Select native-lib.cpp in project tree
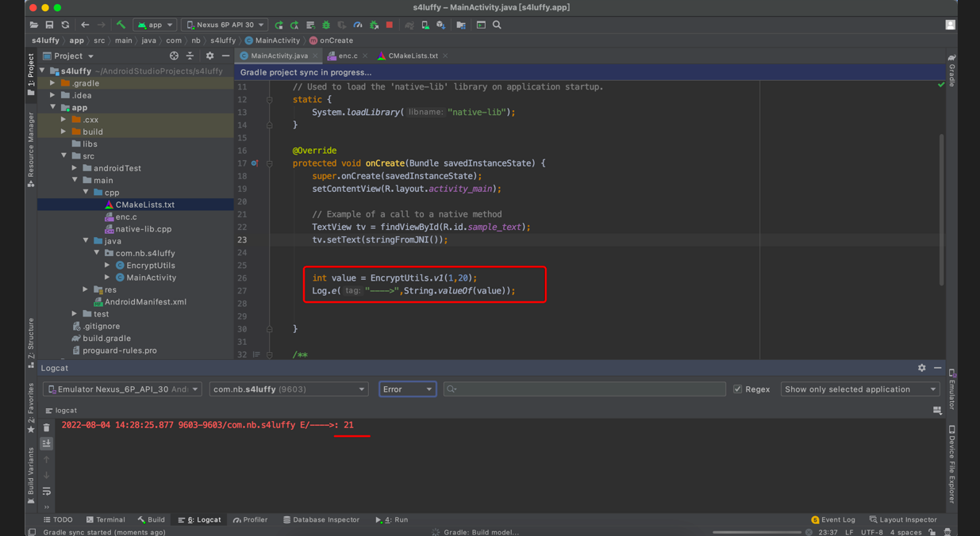Viewport: 980px width, 536px height. click(143, 229)
